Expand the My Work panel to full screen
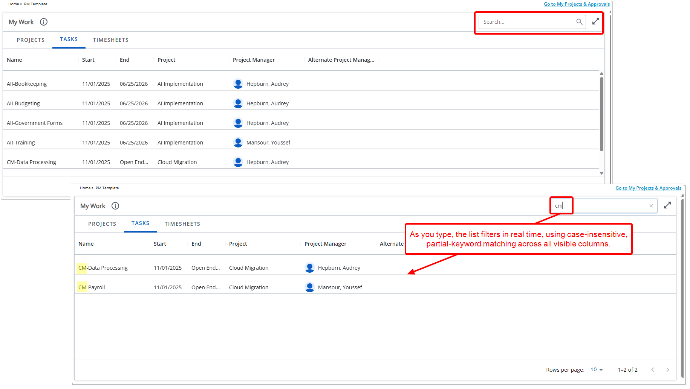Viewport: 690px width, 389px height. (x=595, y=21)
